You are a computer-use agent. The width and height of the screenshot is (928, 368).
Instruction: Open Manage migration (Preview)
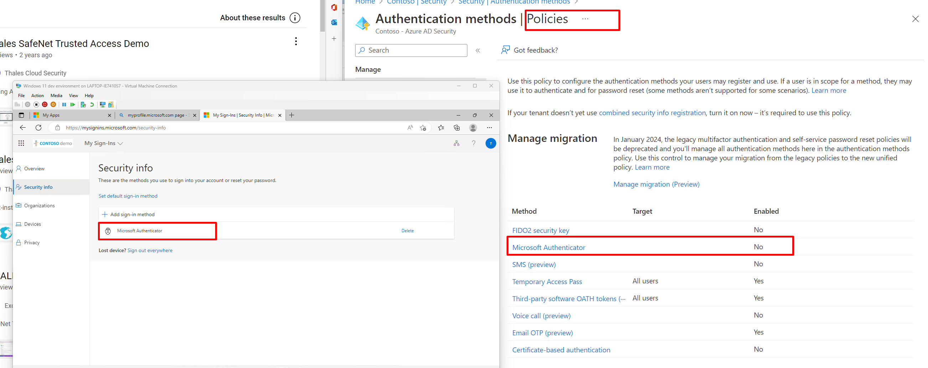pyautogui.click(x=657, y=184)
